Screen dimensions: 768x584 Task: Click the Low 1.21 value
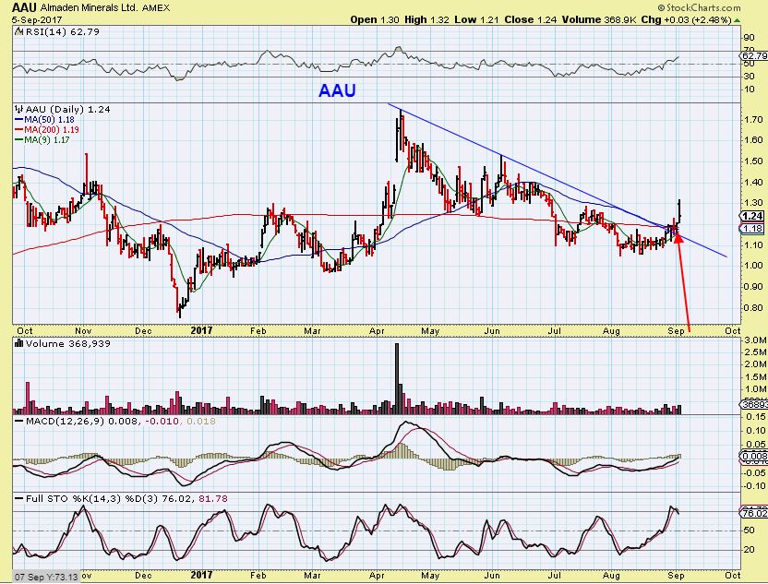(476, 20)
